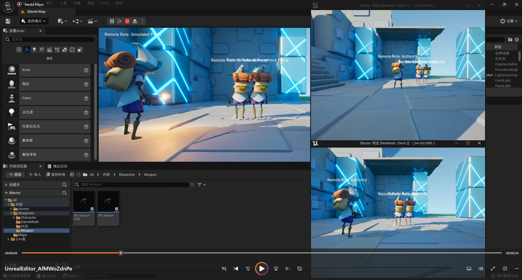The width and height of the screenshot is (522, 280).
Task: Toggle repeat mode in Media Player
Action: pos(300,269)
